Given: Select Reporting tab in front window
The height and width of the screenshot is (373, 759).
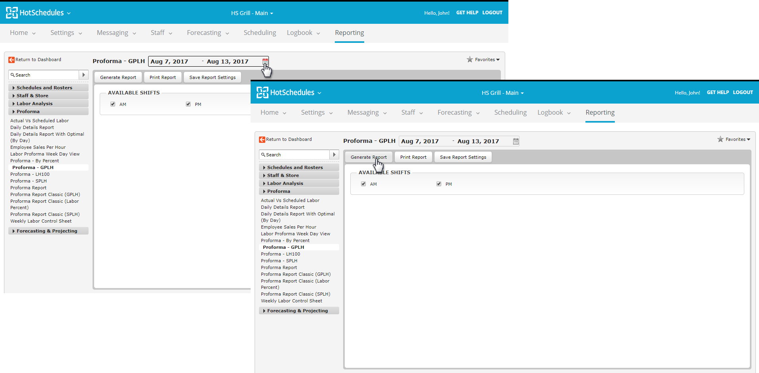Looking at the screenshot, I should point(600,113).
